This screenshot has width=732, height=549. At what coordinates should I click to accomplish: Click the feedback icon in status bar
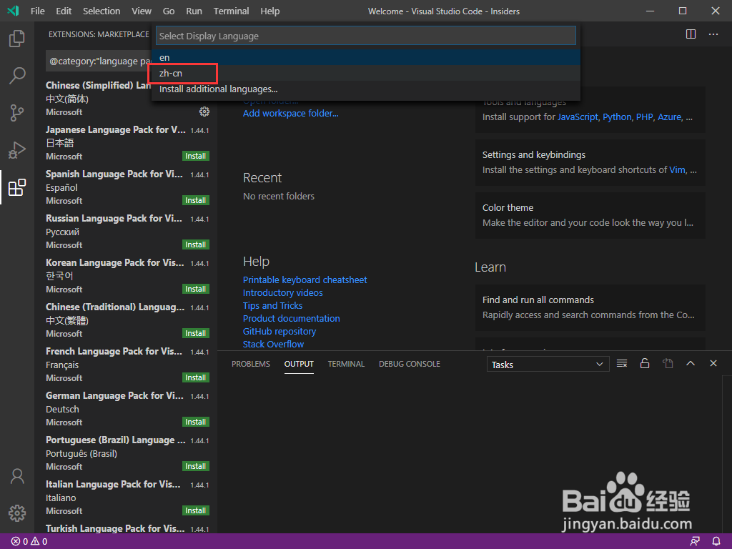coord(695,542)
